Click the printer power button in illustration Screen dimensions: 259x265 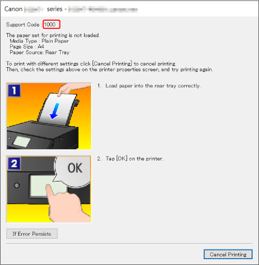coord(17,186)
